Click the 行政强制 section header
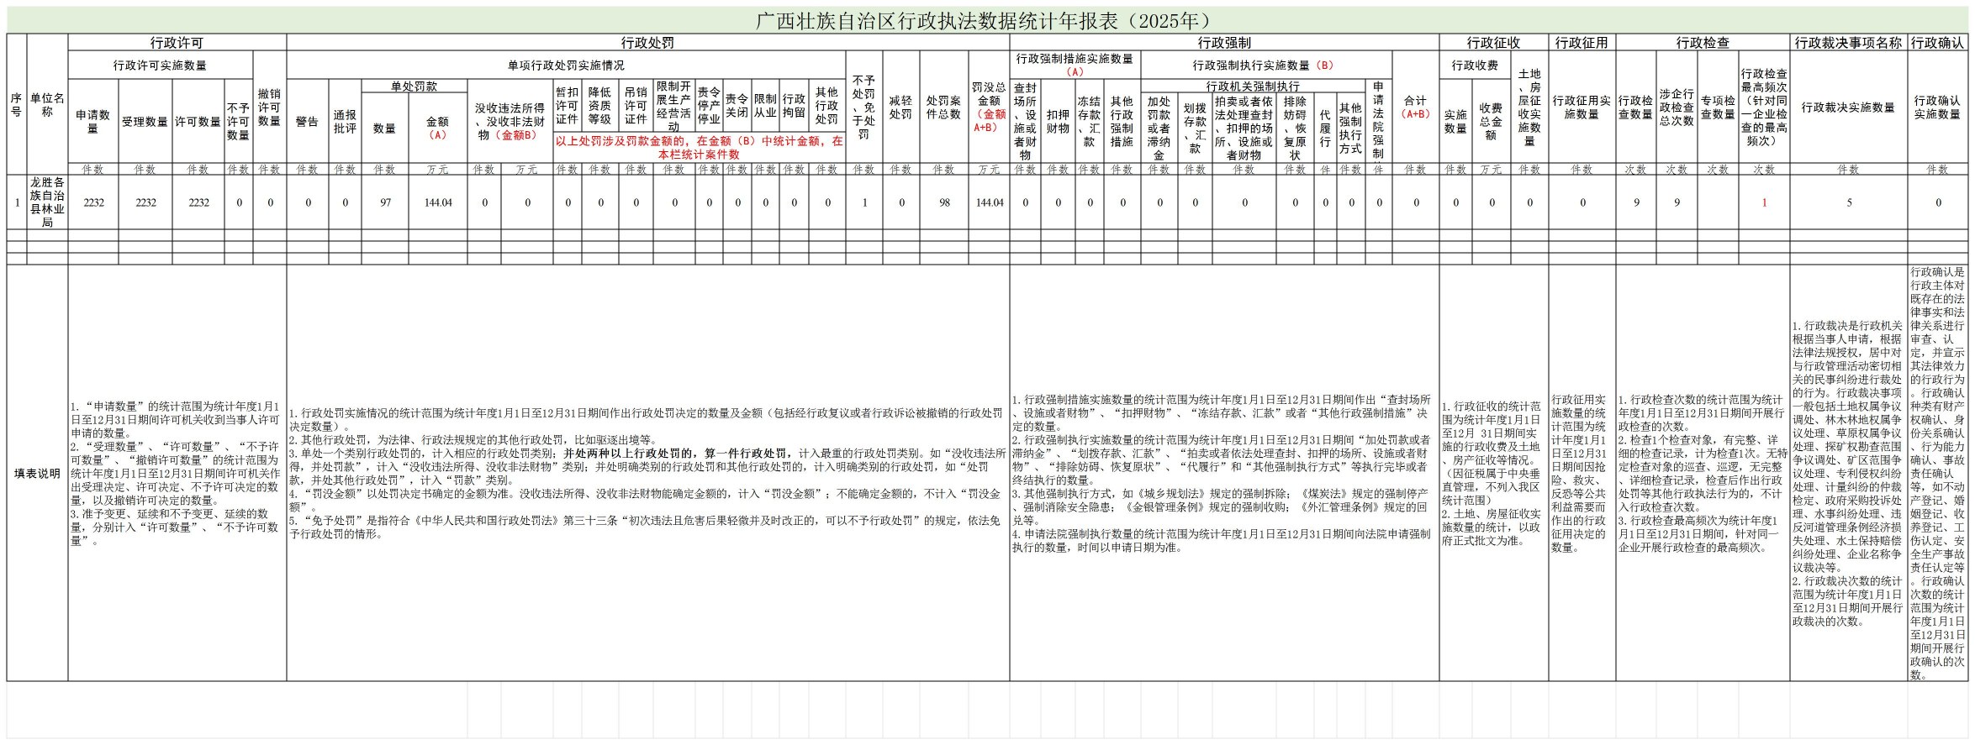The height and width of the screenshot is (745, 1975). point(1223,43)
